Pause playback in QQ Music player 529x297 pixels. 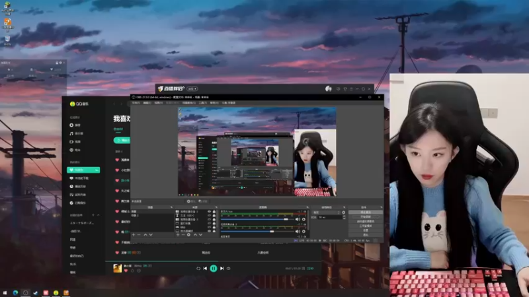point(213,269)
